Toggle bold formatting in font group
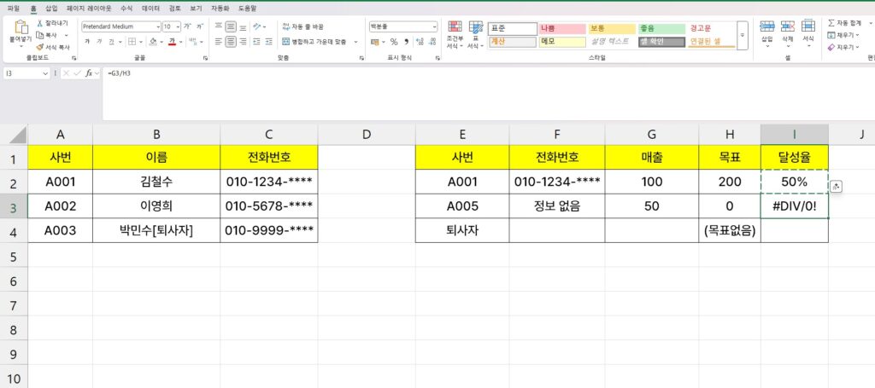 [x=86, y=41]
